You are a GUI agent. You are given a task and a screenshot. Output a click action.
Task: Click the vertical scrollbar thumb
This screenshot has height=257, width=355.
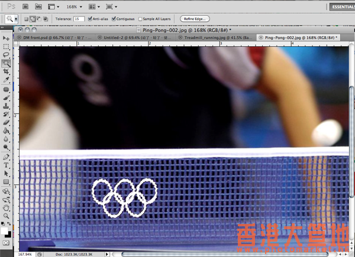tap(351, 141)
